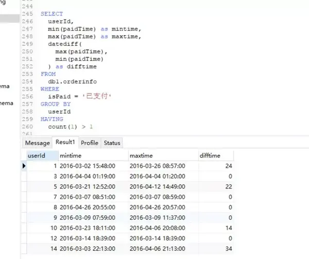Click the GROUP BY keyword
309x259 pixels.
(x=56, y=104)
